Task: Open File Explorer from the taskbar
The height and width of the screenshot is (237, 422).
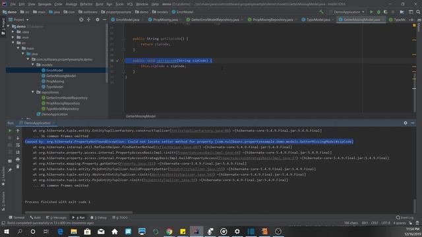Action: click(74, 231)
